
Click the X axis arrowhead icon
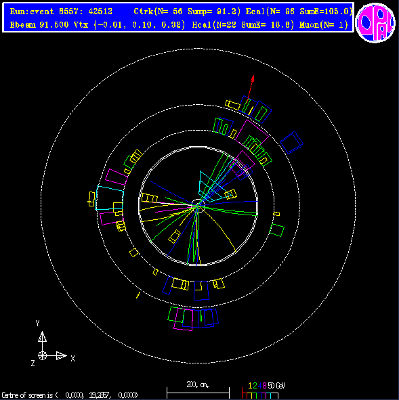pyautogui.click(x=61, y=355)
